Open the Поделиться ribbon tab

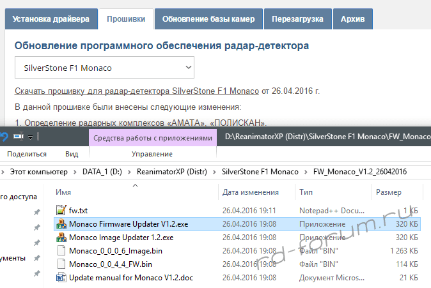[x=27, y=154]
